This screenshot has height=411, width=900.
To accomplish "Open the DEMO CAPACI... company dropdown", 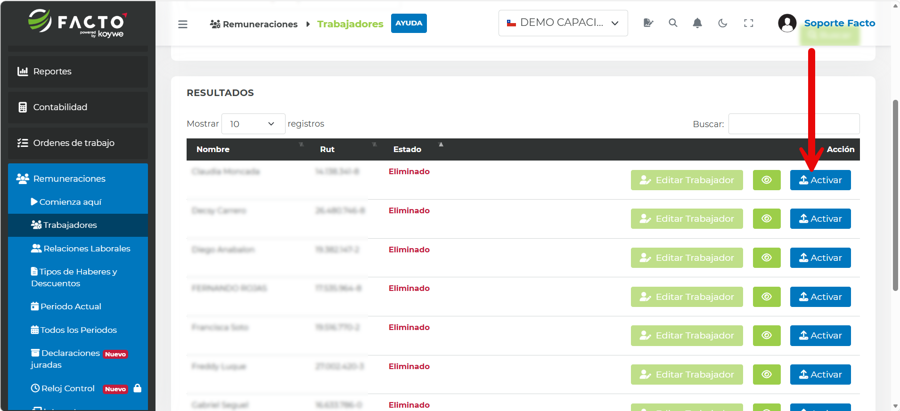I will 563,23.
